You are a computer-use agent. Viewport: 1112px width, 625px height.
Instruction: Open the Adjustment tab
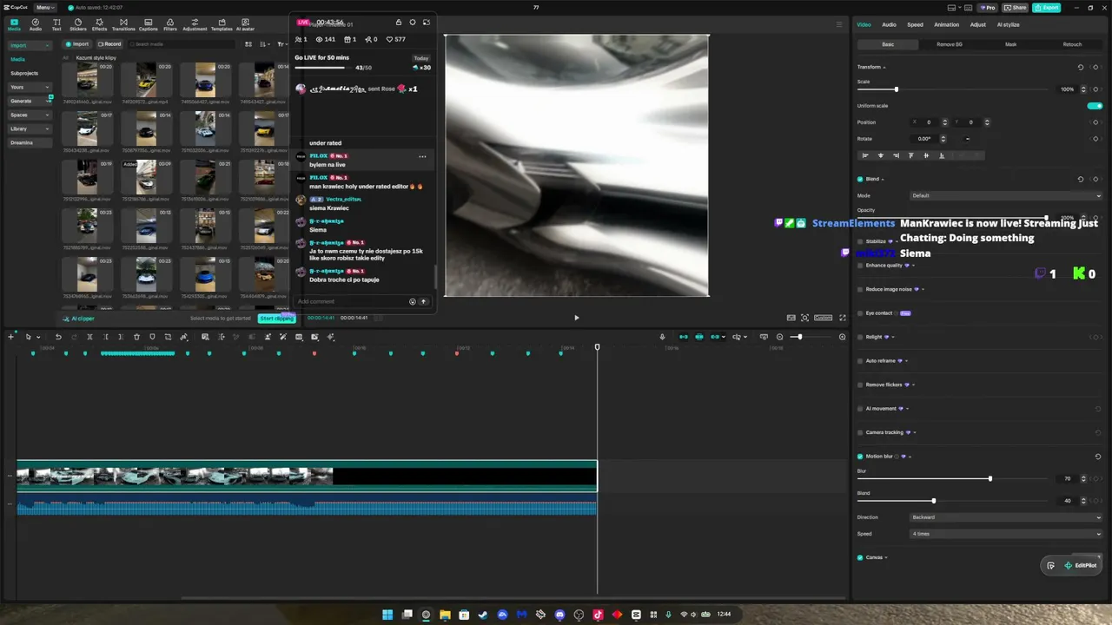195,24
